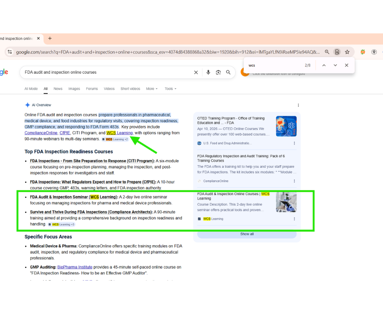This screenshot has width=383, height=314.
Task: Click Survive and Thrive During FDA Inspections title
Action: pyautogui.click(x=91, y=212)
